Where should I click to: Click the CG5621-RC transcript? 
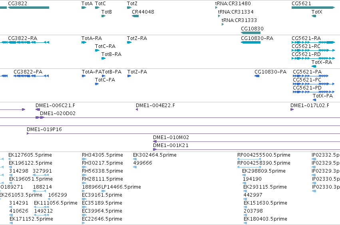(313, 50)
